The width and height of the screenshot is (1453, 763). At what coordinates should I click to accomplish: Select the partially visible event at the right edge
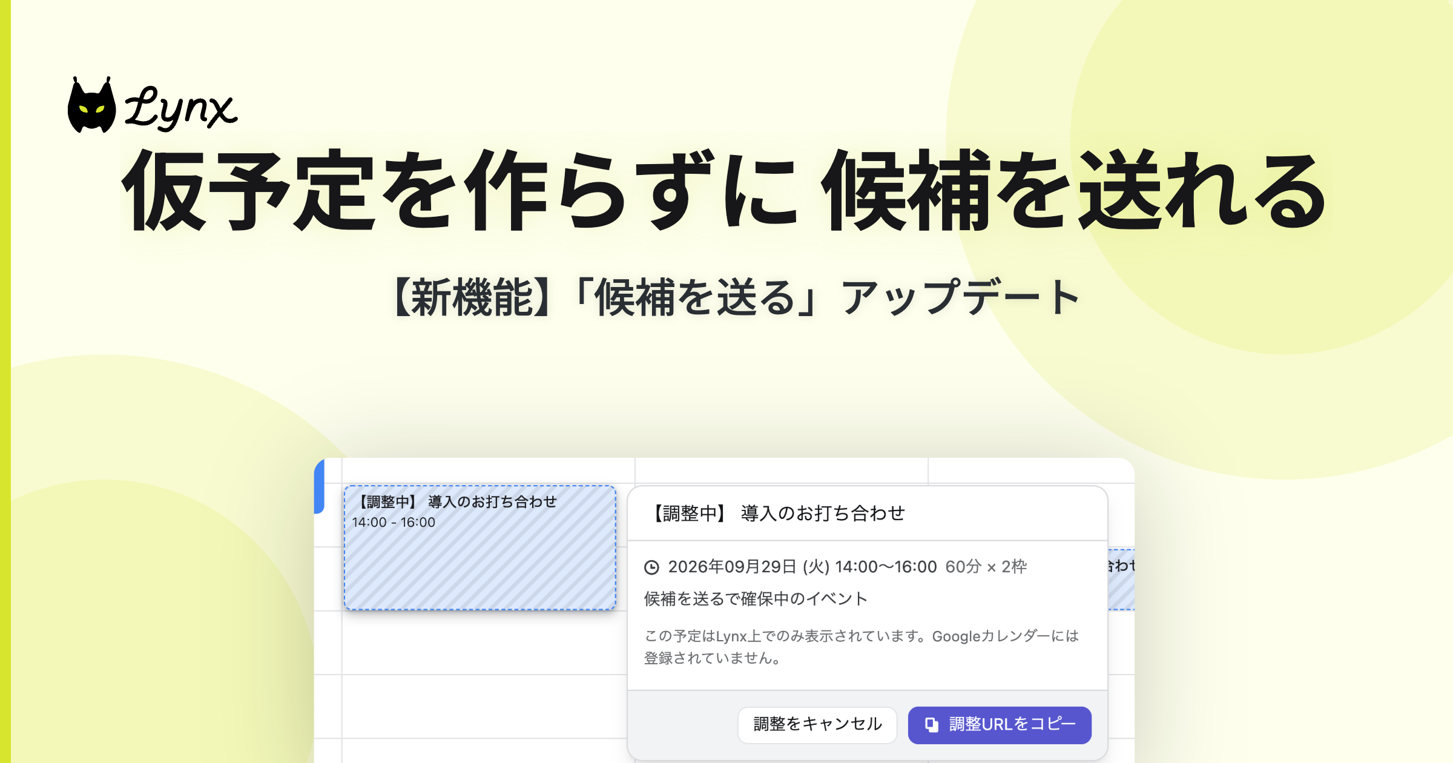point(1121,580)
